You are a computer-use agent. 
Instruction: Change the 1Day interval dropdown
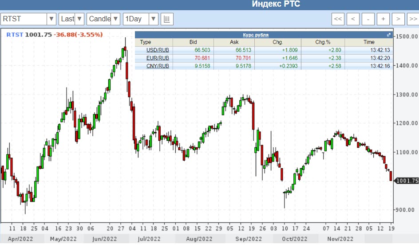tap(153, 19)
